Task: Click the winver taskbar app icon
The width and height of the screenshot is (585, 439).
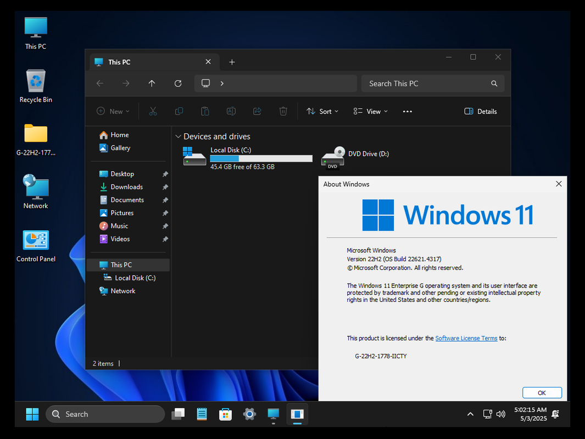Action: 297,414
